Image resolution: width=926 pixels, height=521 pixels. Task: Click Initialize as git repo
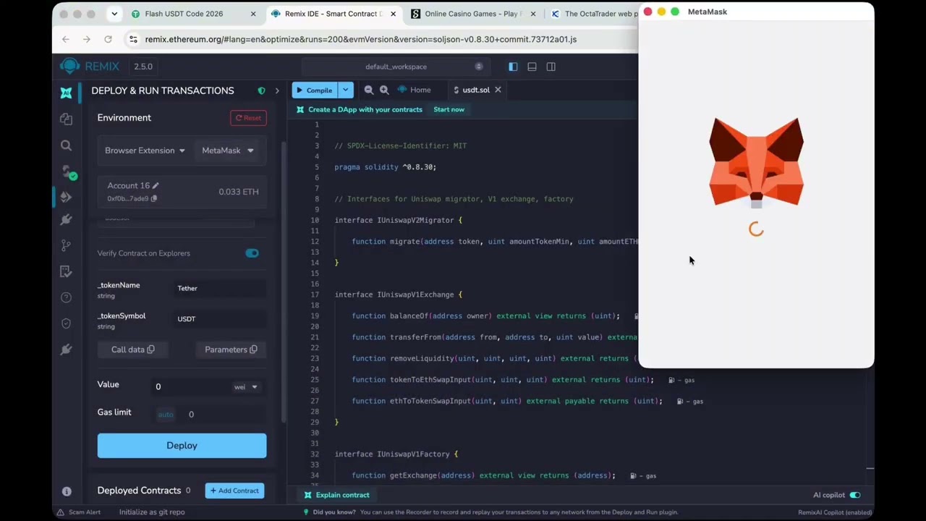click(x=152, y=512)
